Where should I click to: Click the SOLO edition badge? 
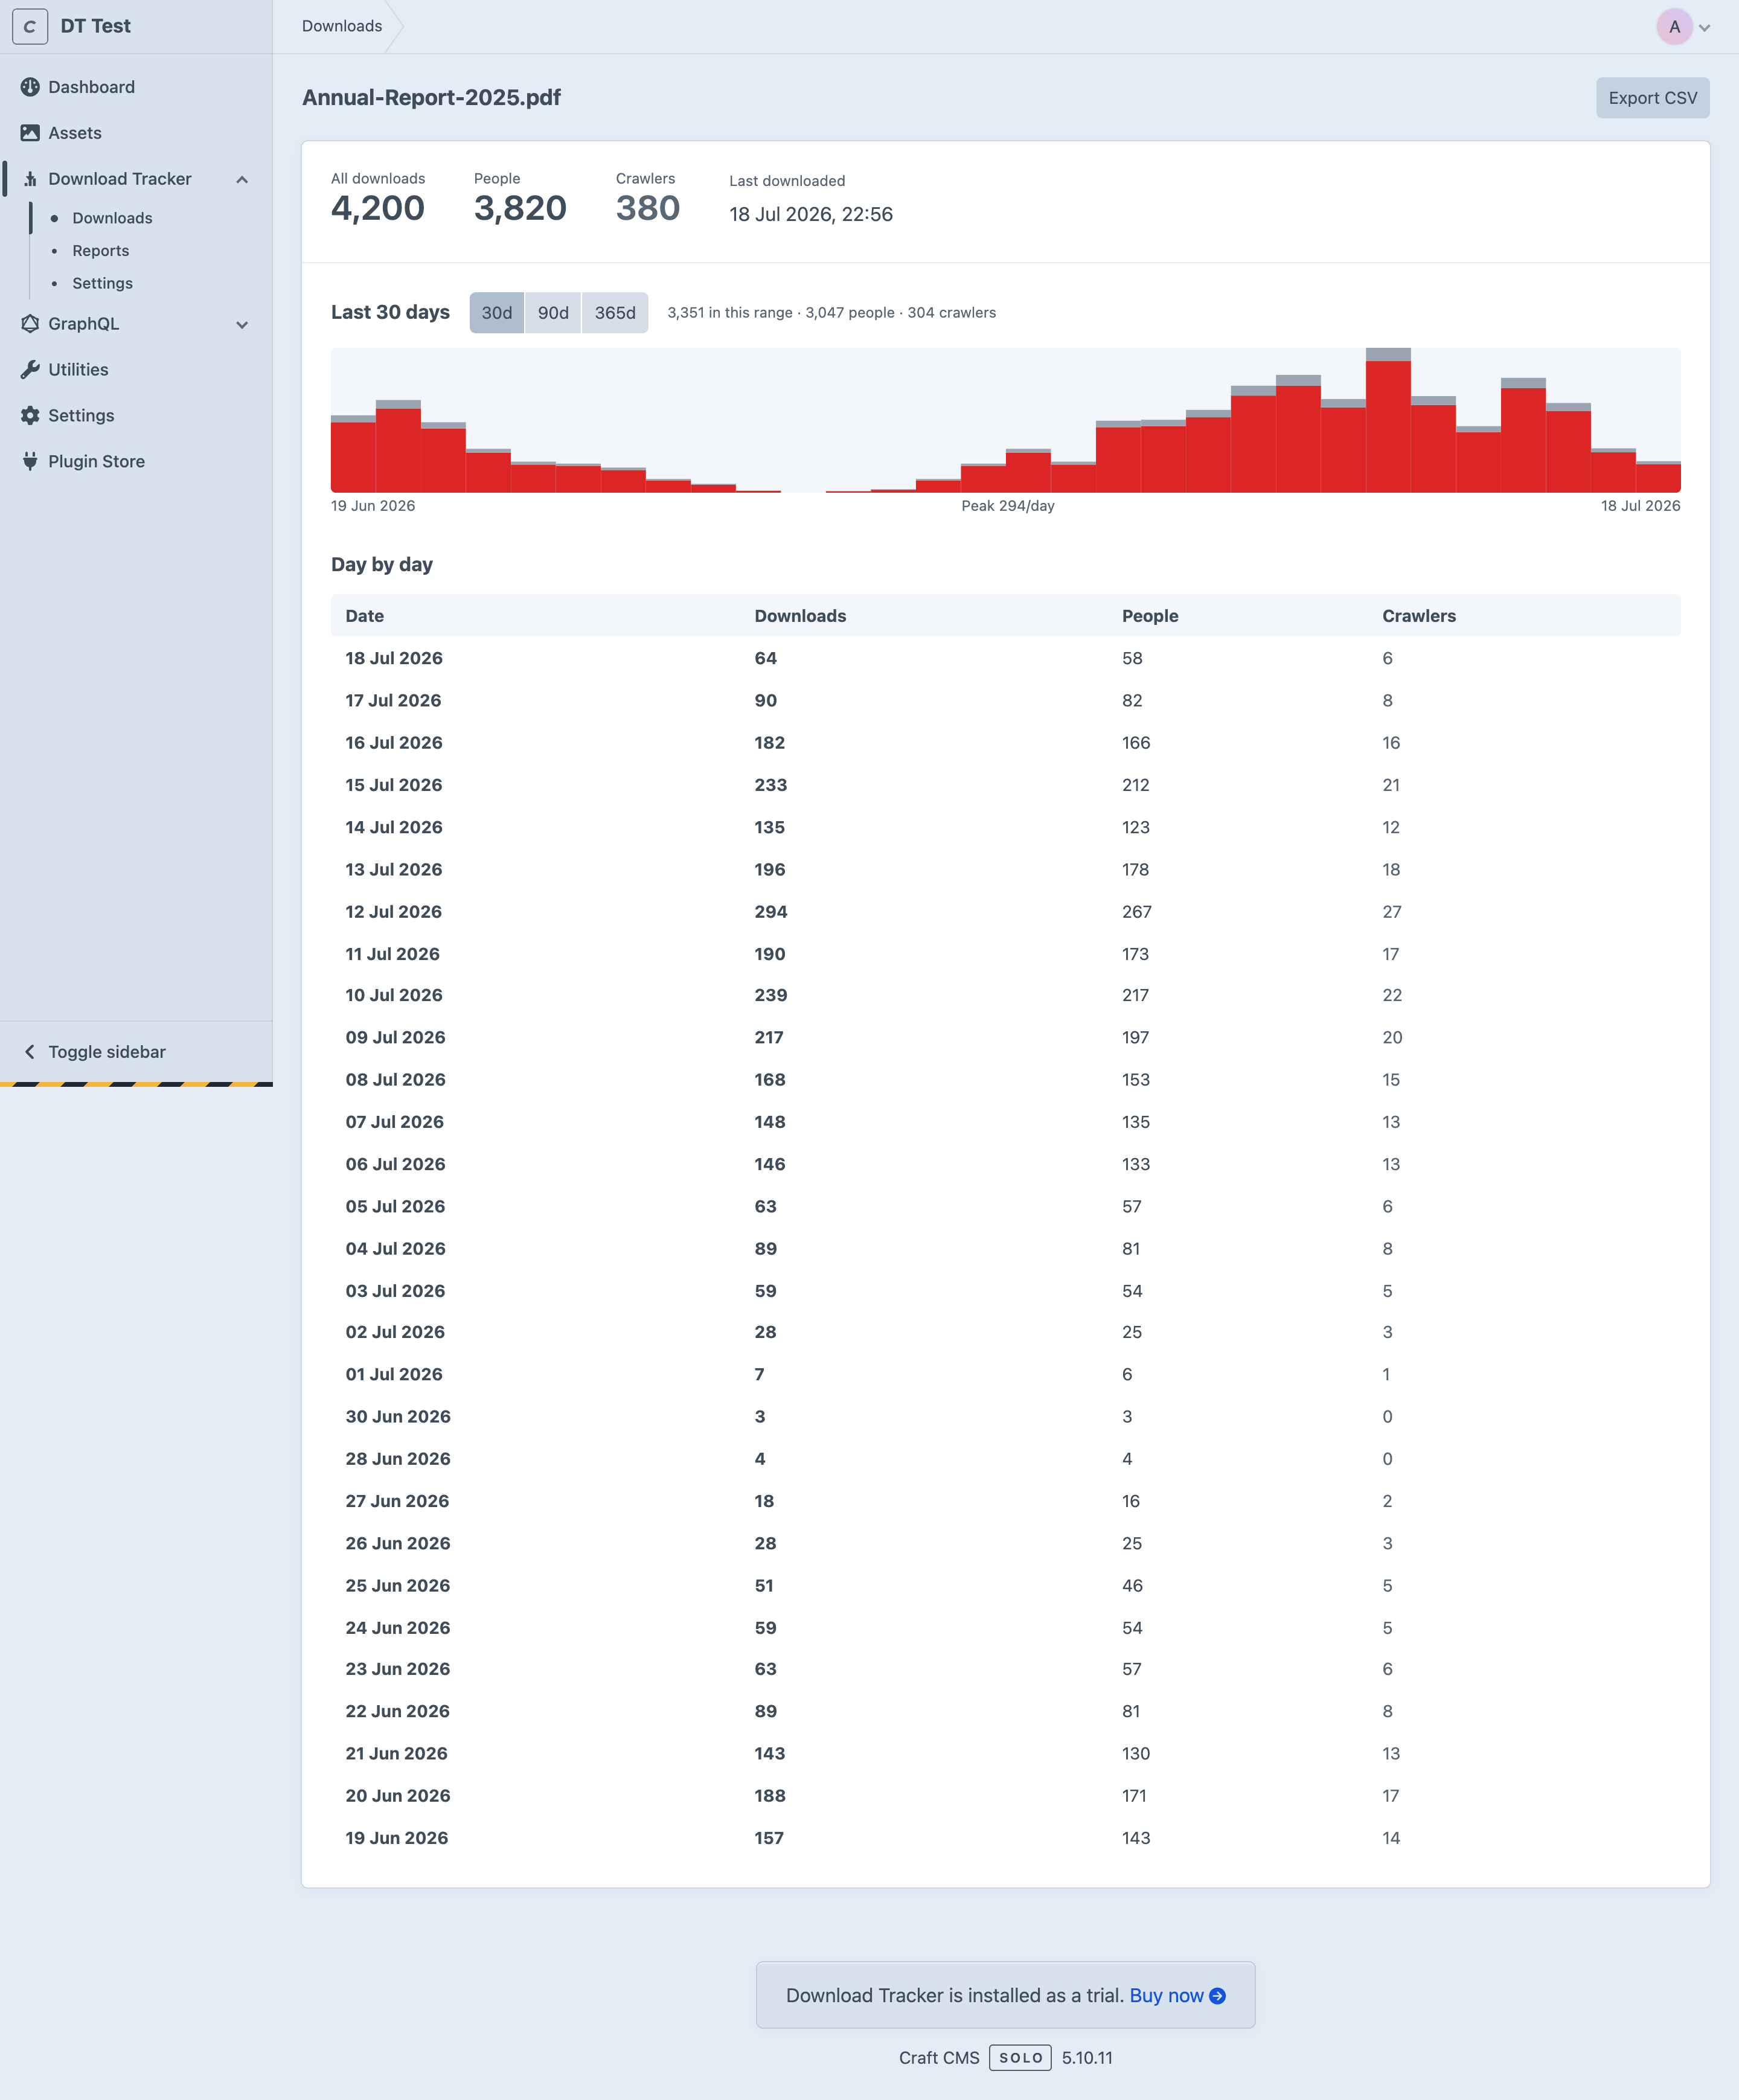[x=1020, y=2058]
